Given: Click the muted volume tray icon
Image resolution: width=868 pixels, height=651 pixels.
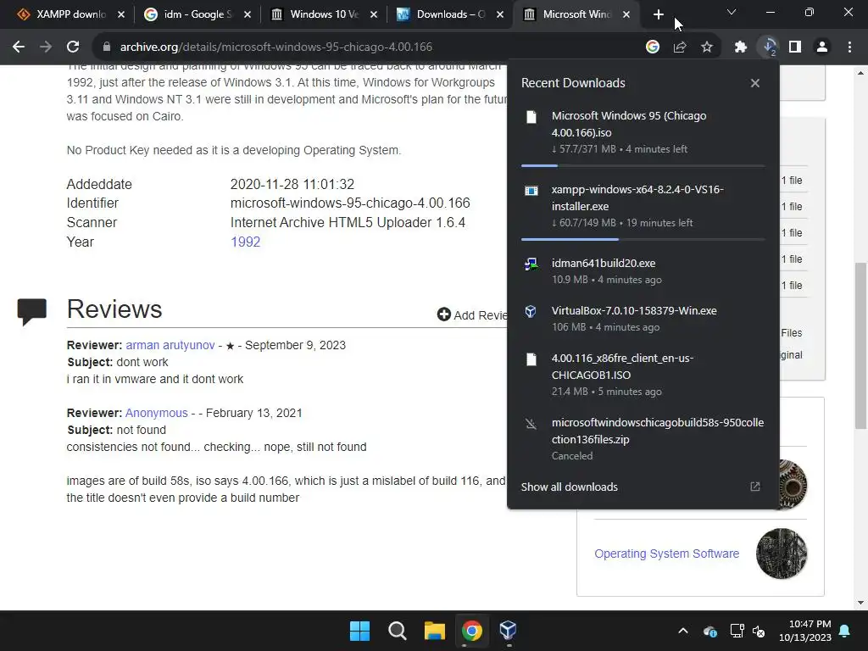Looking at the screenshot, I should (x=759, y=631).
